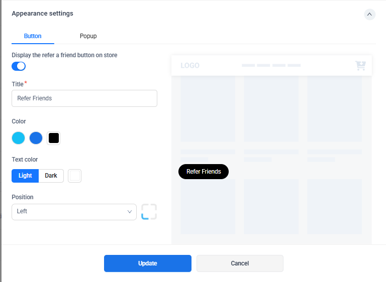Image resolution: width=386 pixels, height=282 pixels.
Task: Open the Position dropdown
Action: click(x=74, y=212)
